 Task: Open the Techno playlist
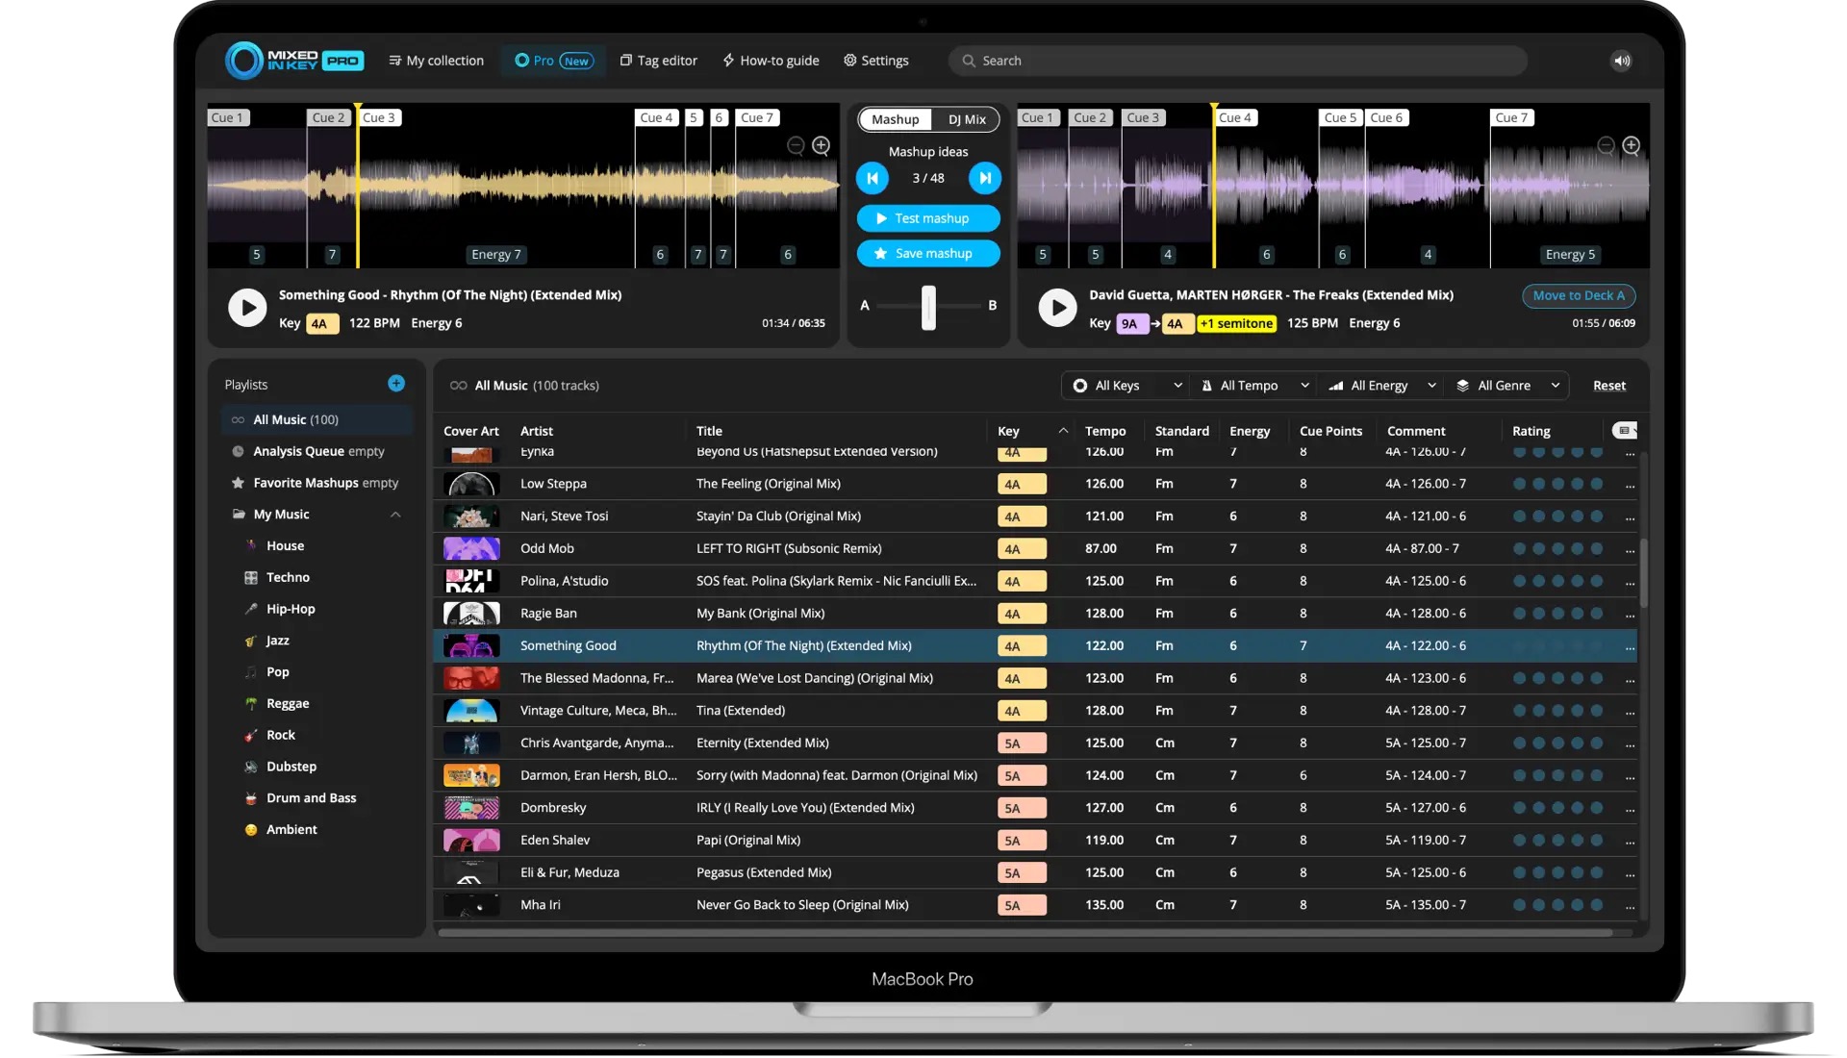(x=288, y=577)
